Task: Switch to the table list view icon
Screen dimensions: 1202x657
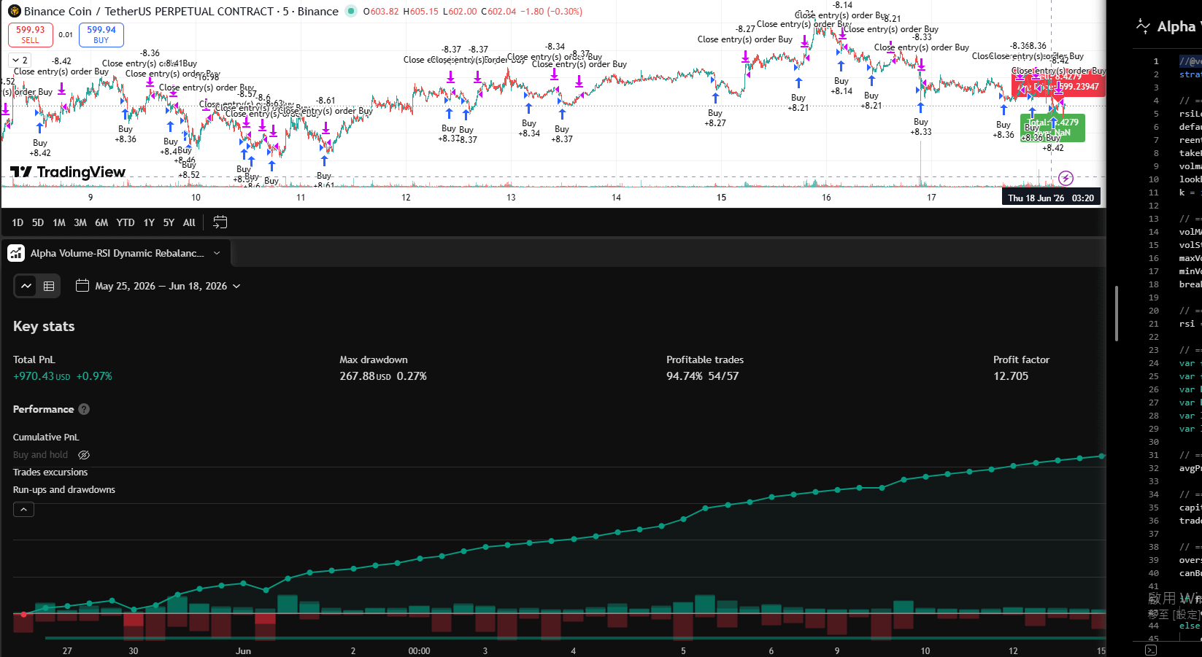Action: coord(49,286)
